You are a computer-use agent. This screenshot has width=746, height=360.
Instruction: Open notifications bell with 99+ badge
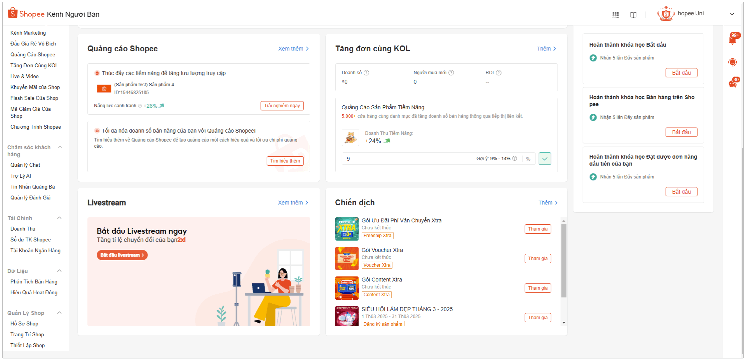732,40
